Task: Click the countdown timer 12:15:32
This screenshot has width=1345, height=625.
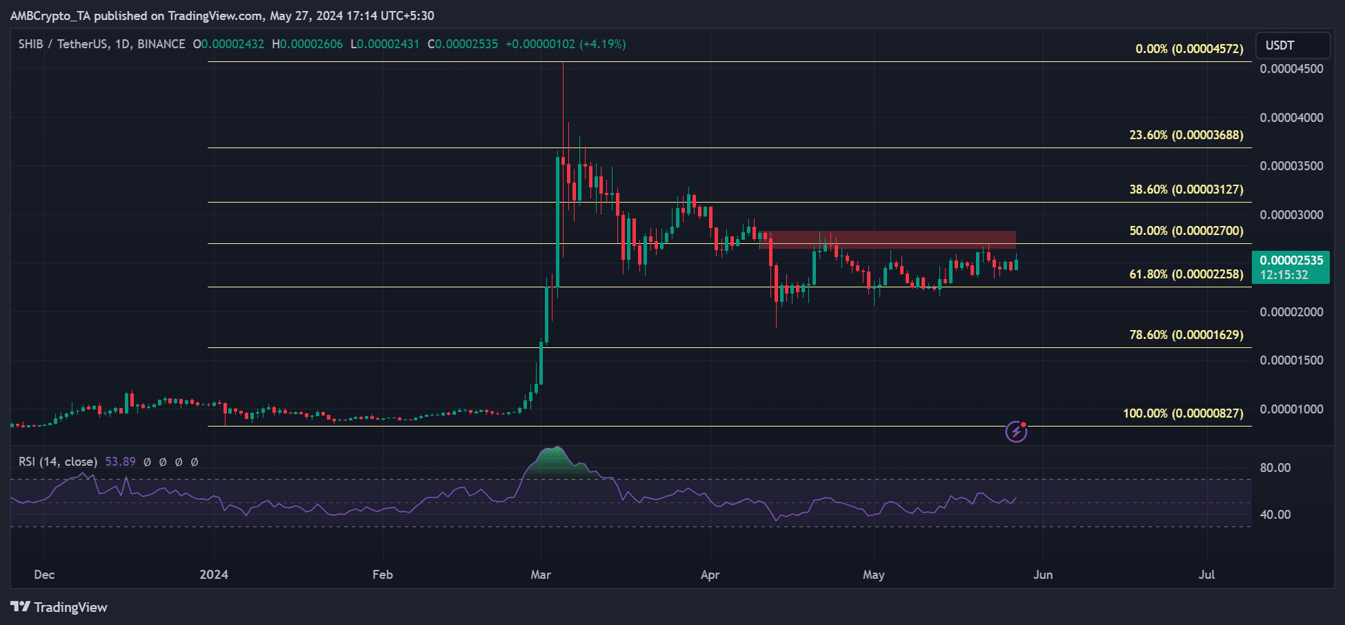Action: click(x=1284, y=275)
